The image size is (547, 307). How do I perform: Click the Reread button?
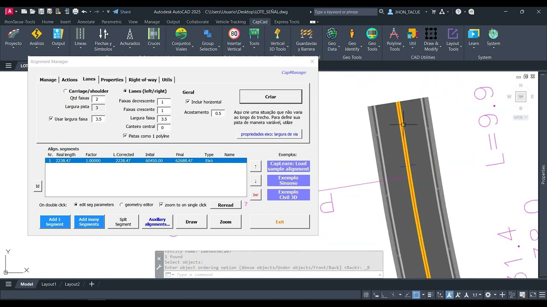coord(226,205)
